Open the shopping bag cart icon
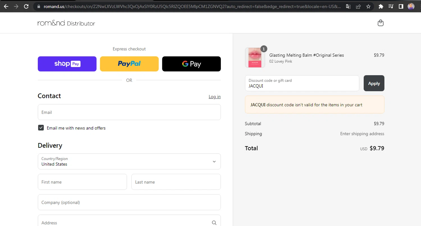 (x=381, y=23)
